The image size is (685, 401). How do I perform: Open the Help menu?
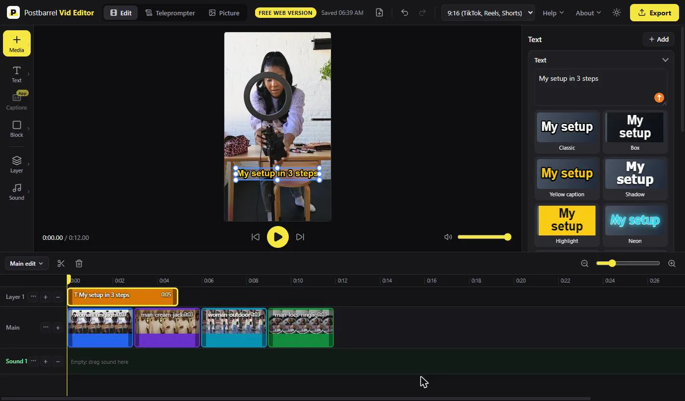pos(553,13)
